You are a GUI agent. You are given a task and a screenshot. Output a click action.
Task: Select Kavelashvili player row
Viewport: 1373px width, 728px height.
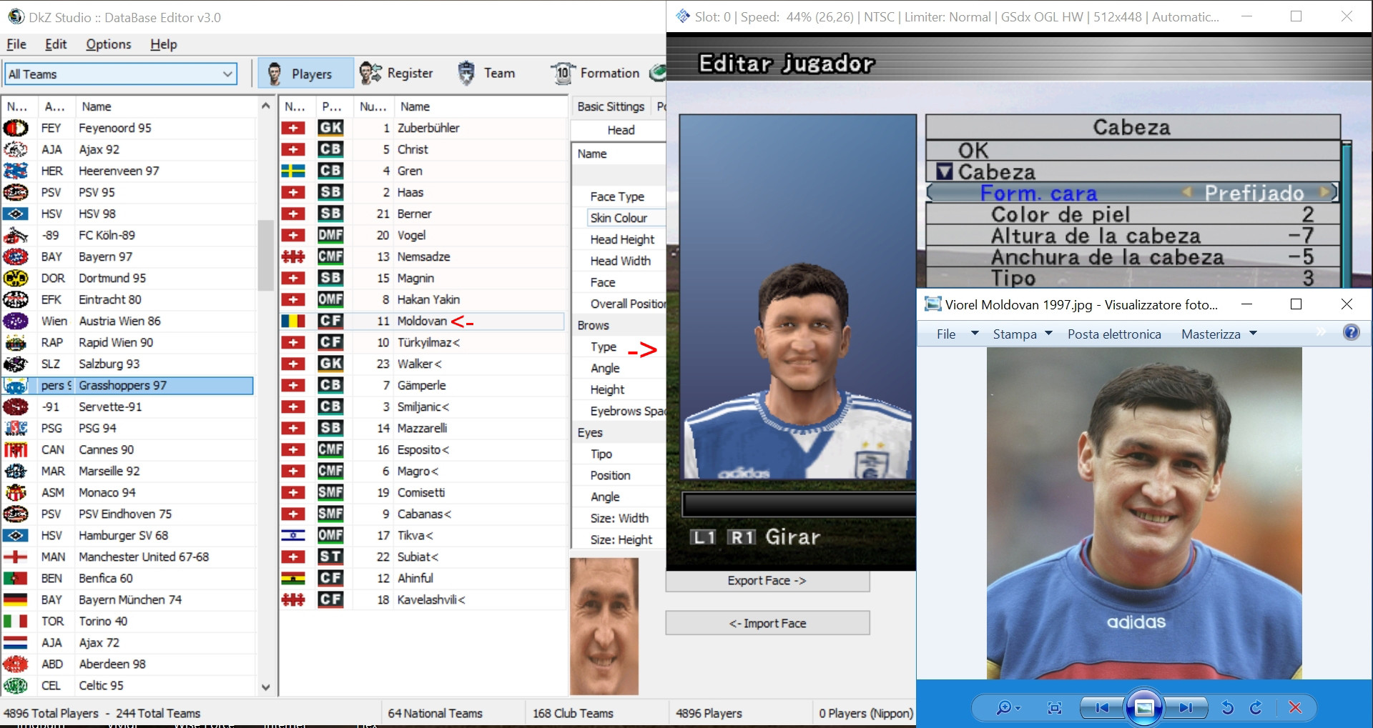[422, 599]
